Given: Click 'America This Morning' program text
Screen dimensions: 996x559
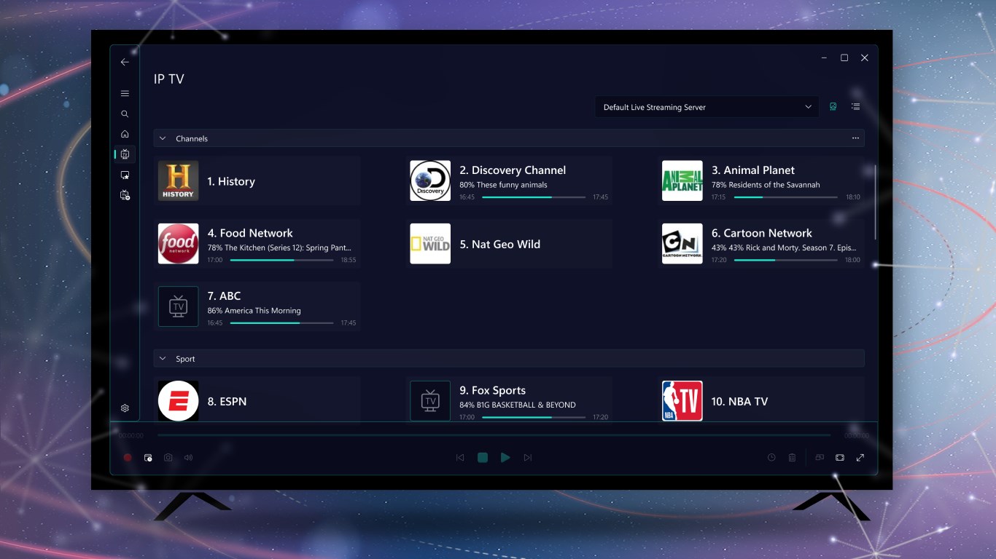Looking at the screenshot, I should click(x=262, y=311).
